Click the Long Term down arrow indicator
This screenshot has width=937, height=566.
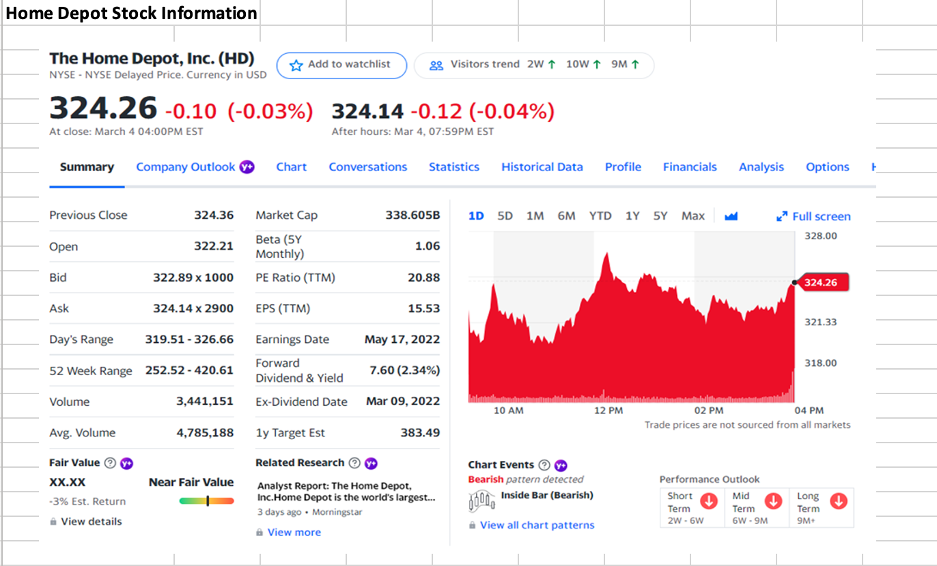click(838, 501)
